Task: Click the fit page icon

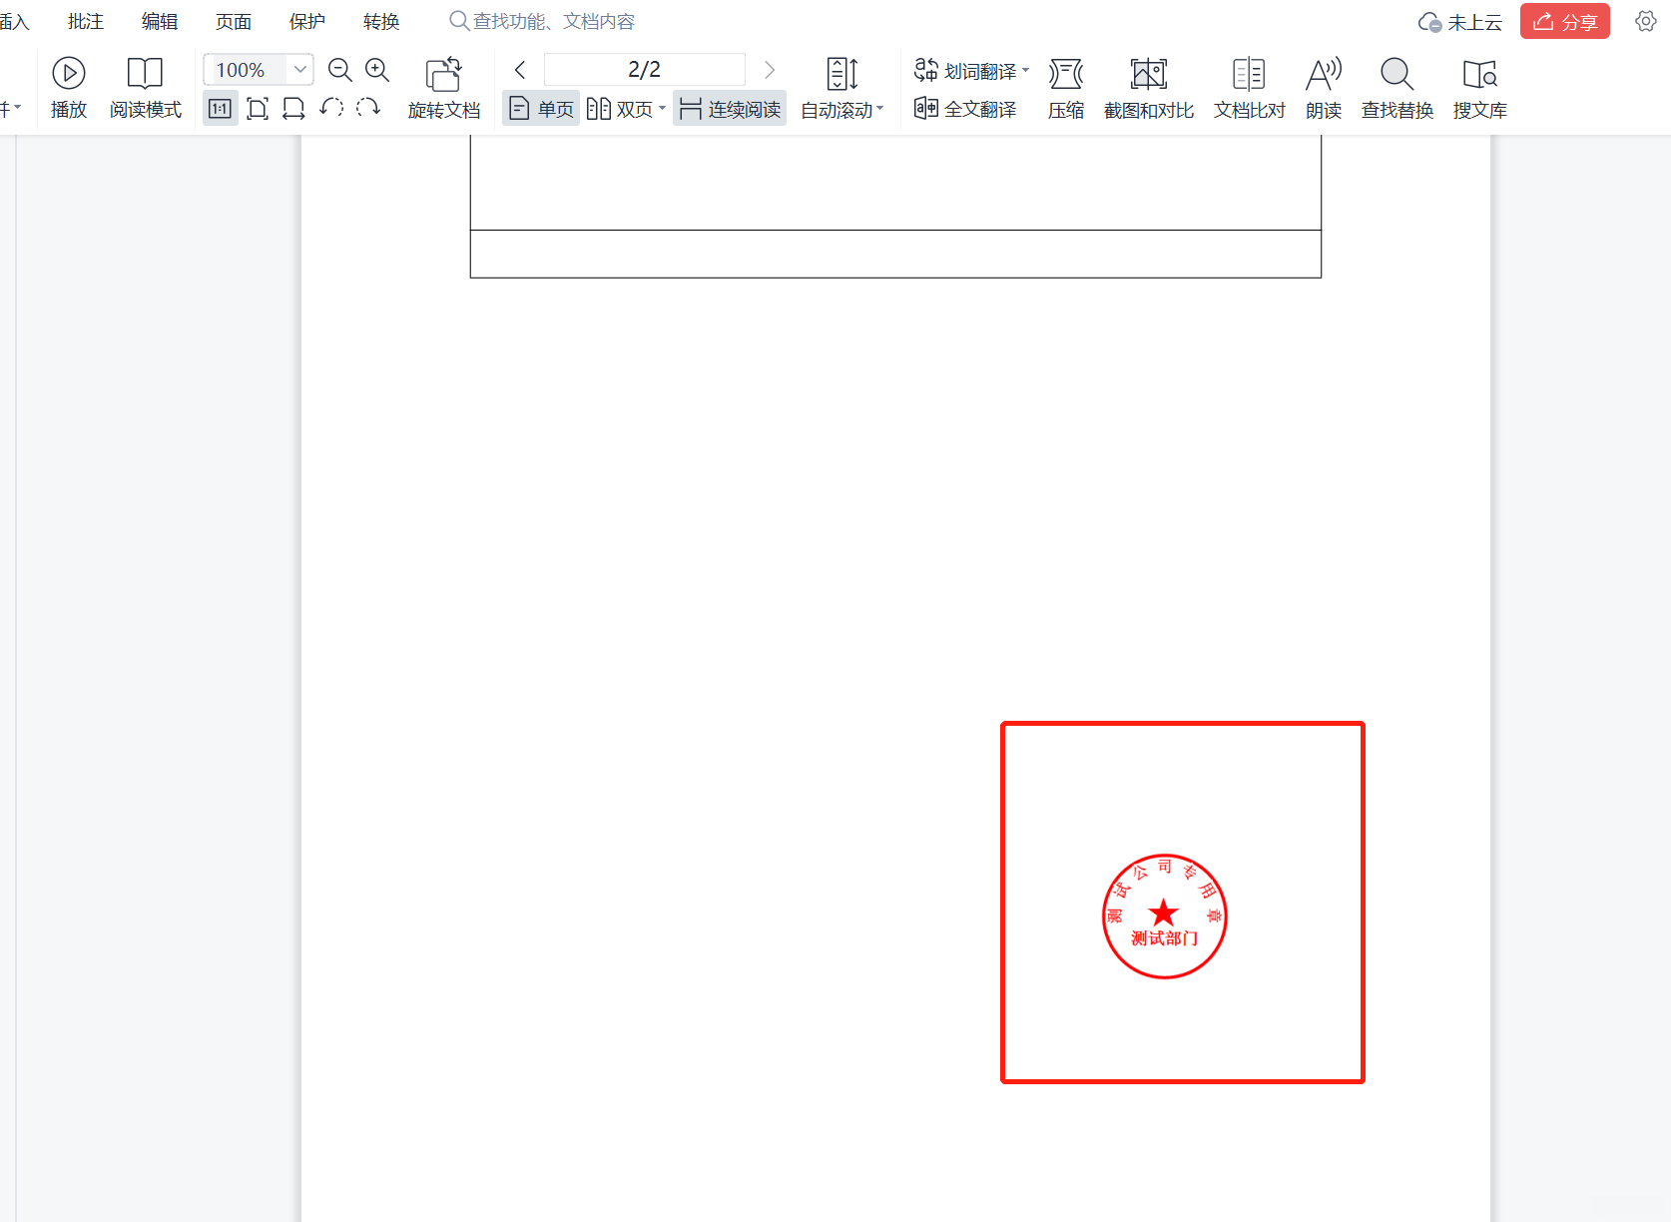Action: 258,108
